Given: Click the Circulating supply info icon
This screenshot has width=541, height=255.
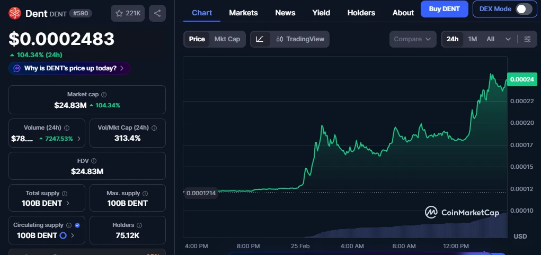Looking at the screenshot, I should tap(69, 225).
